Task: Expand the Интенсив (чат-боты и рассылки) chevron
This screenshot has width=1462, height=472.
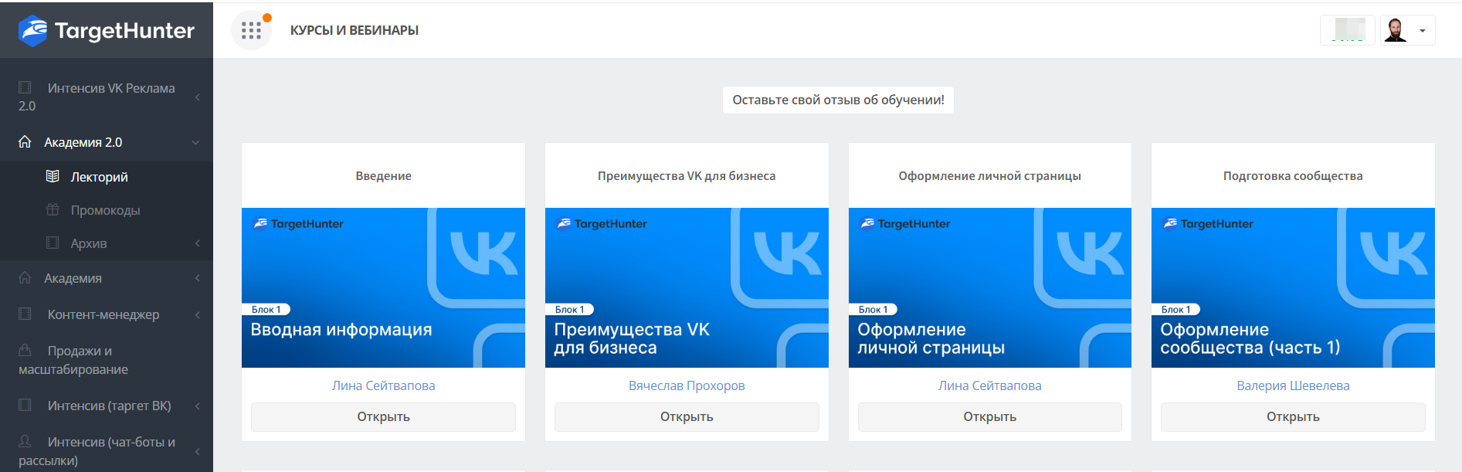Action: coord(197,451)
